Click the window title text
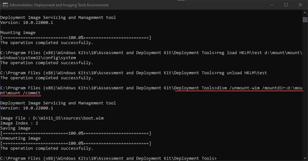 pos(59,5)
